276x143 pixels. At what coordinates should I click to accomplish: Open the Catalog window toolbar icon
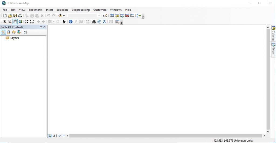(x=117, y=15)
